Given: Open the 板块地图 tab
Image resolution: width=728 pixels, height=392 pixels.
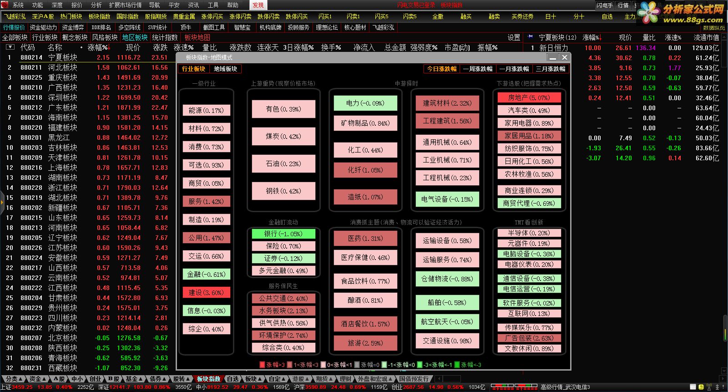Looking at the screenshot, I should (197, 37).
